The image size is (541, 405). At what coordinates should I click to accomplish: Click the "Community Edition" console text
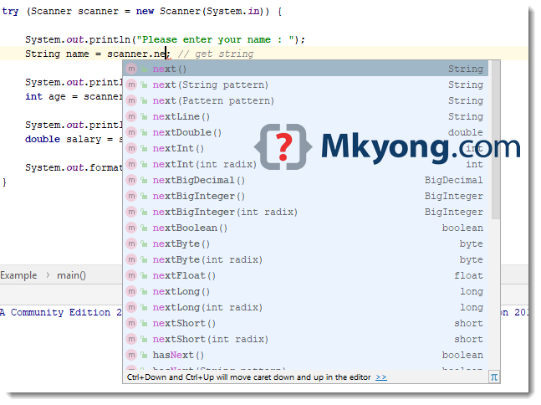pos(61,312)
